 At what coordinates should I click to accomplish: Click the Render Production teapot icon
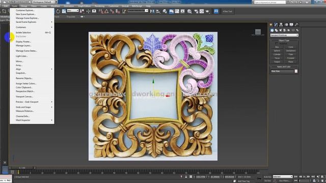pos(207,11)
